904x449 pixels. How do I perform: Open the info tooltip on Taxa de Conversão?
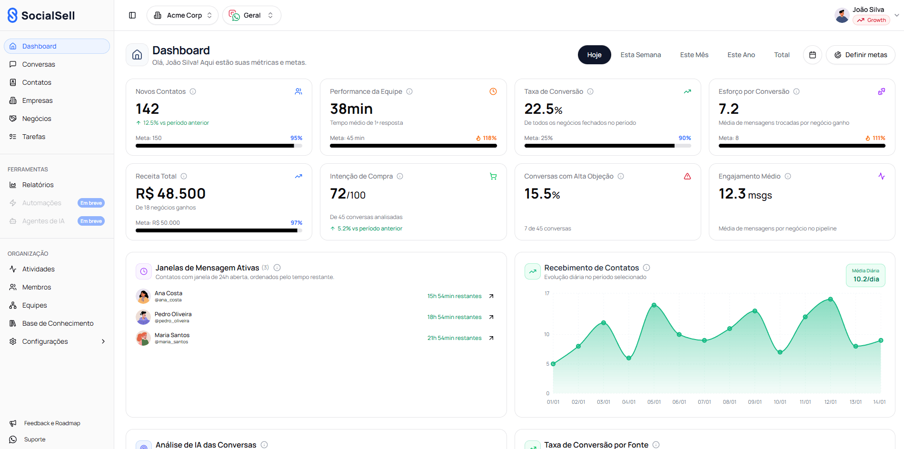pyautogui.click(x=591, y=91)
